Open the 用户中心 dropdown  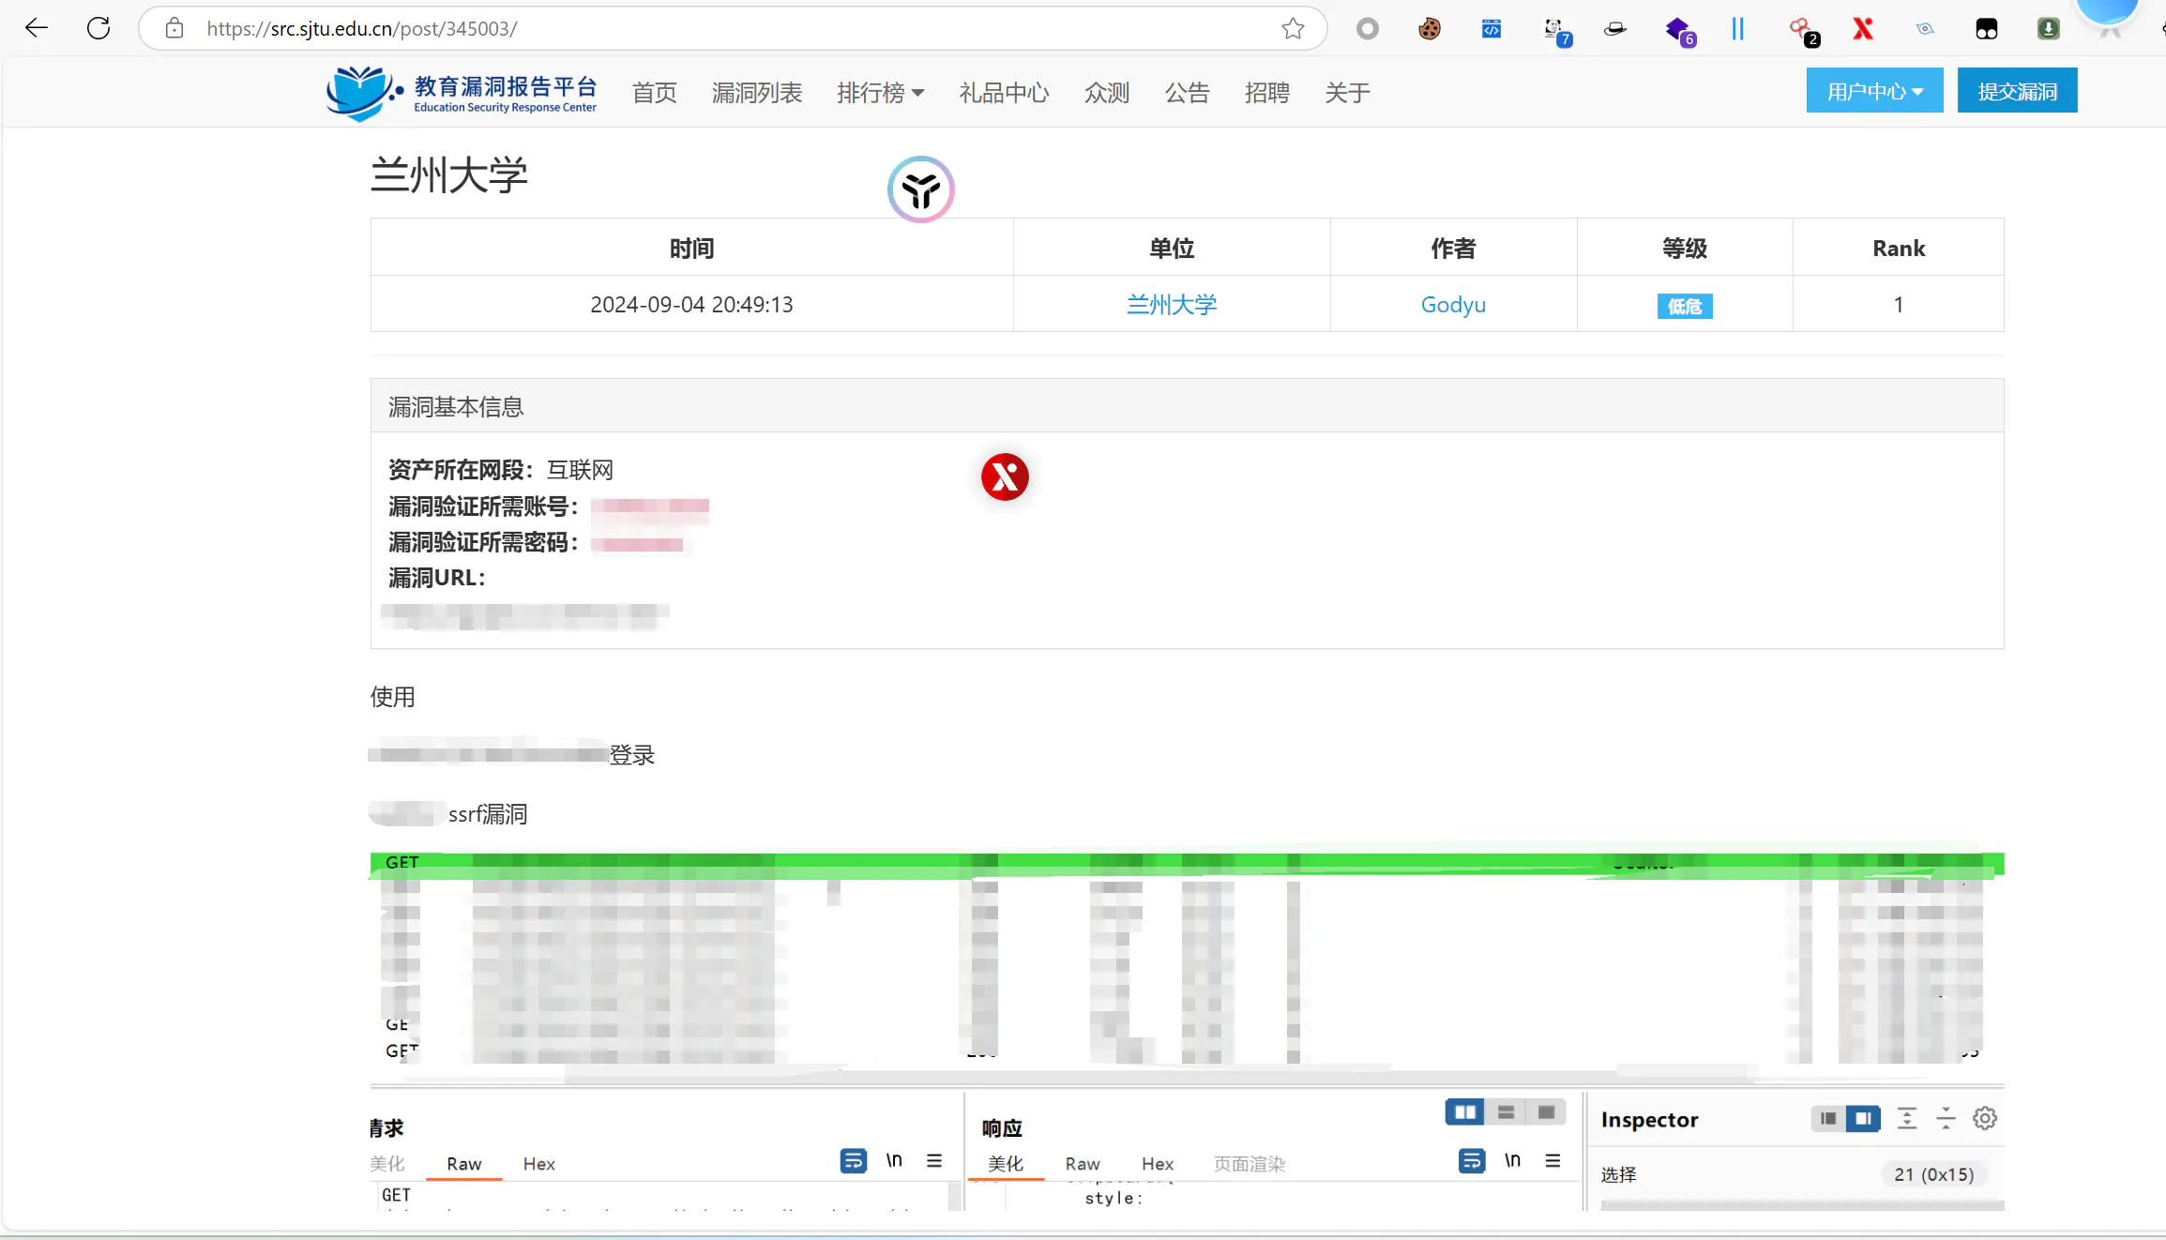[x=1874, y=91]
